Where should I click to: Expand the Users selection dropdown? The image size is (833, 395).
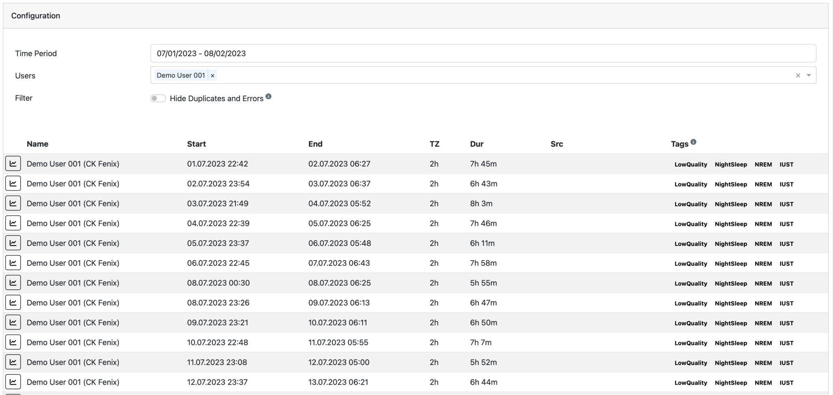(x=809, y=75)
